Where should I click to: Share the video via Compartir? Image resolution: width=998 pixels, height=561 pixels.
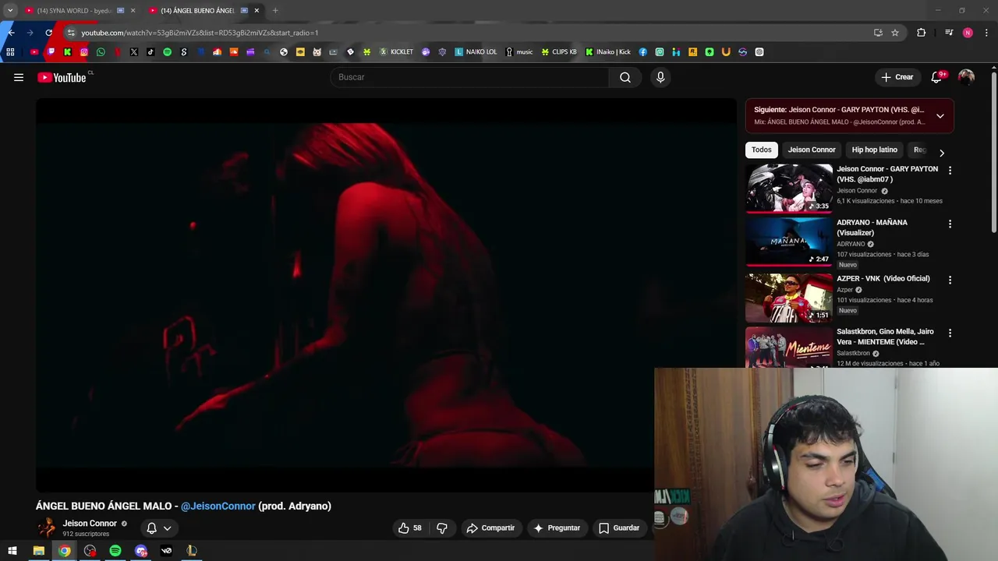[x=490, y=527]
